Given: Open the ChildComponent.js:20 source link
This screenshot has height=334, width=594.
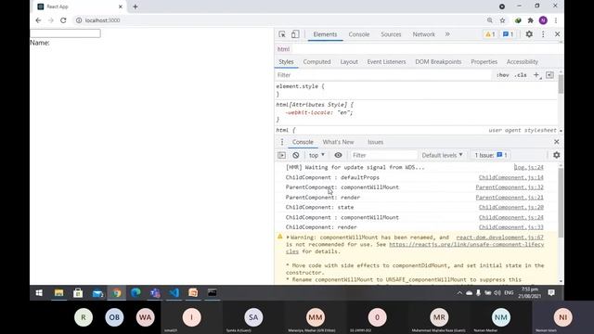Looking at the screenshot, I should point(511,208).
